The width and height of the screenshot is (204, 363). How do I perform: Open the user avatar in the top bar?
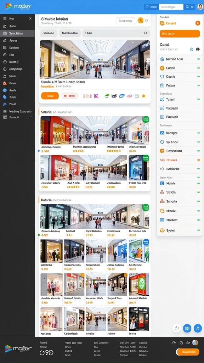click(x=200, y=7)
